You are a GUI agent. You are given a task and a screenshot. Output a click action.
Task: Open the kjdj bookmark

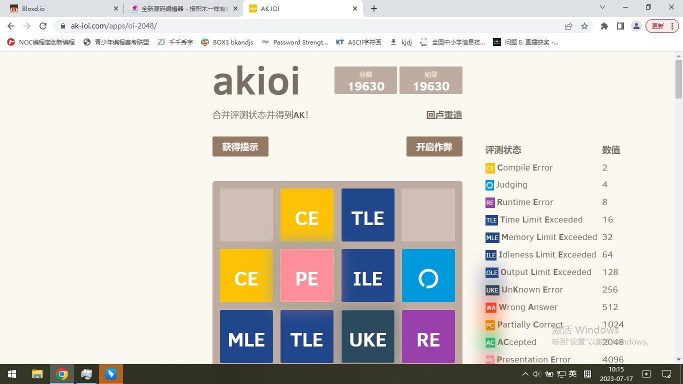401,42
